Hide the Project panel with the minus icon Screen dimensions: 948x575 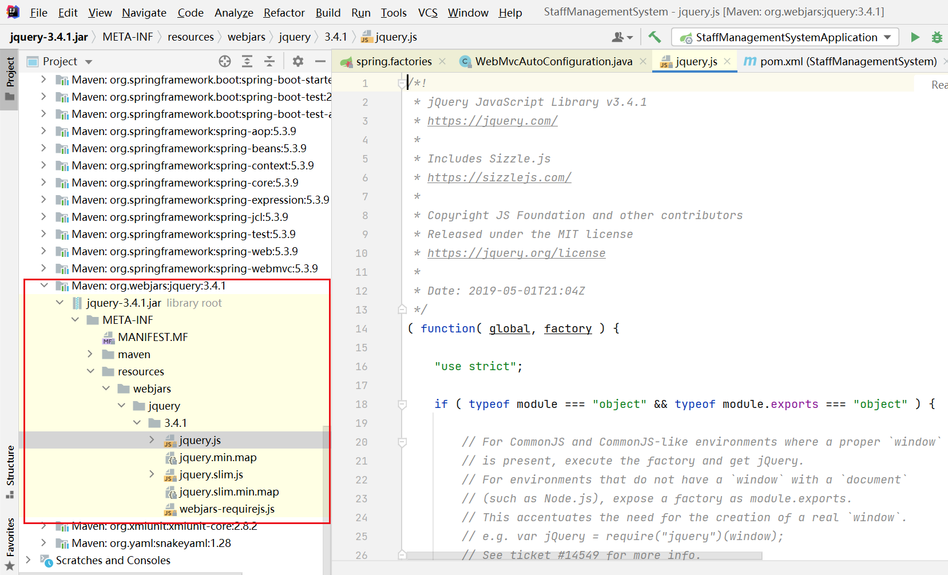[320, 61]
